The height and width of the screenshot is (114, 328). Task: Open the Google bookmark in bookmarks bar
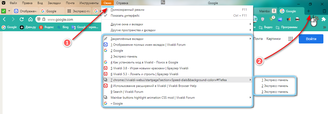coord(9,27)
